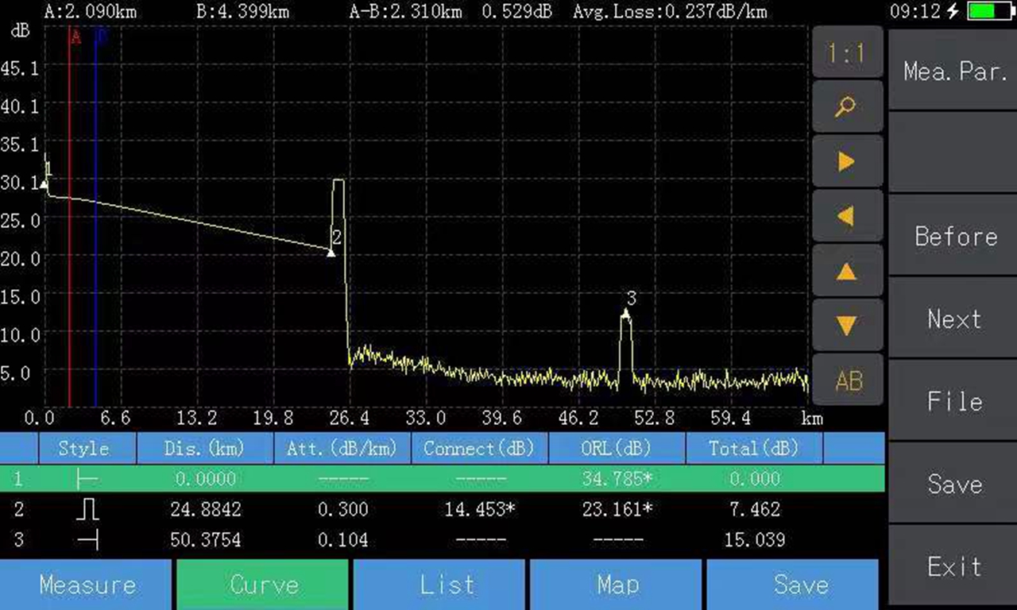The image size is (1017, 610).
Task: Click event marker 2 on the trace
Action: (x=331, y=251)
